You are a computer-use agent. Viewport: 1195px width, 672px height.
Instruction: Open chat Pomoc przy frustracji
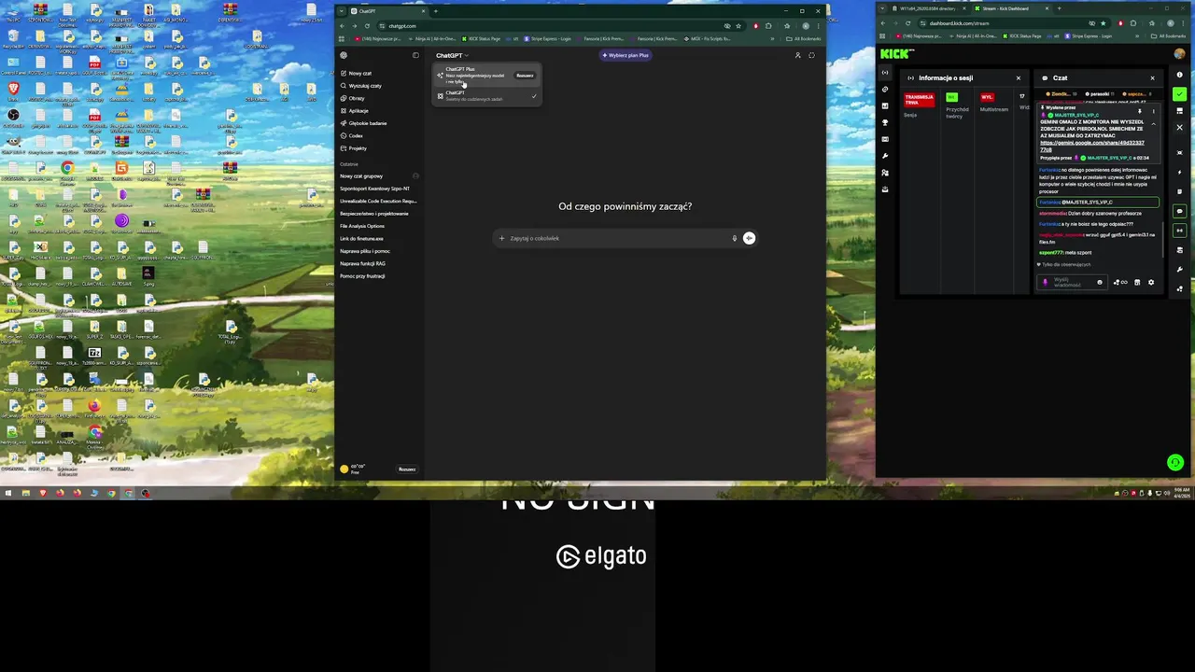(x=362, y=276)
